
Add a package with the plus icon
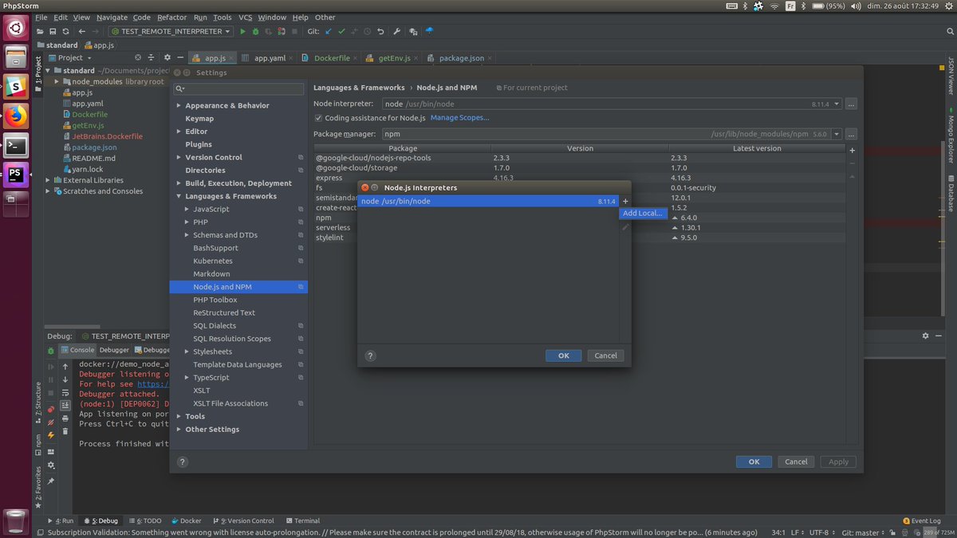tap(853, 150)
